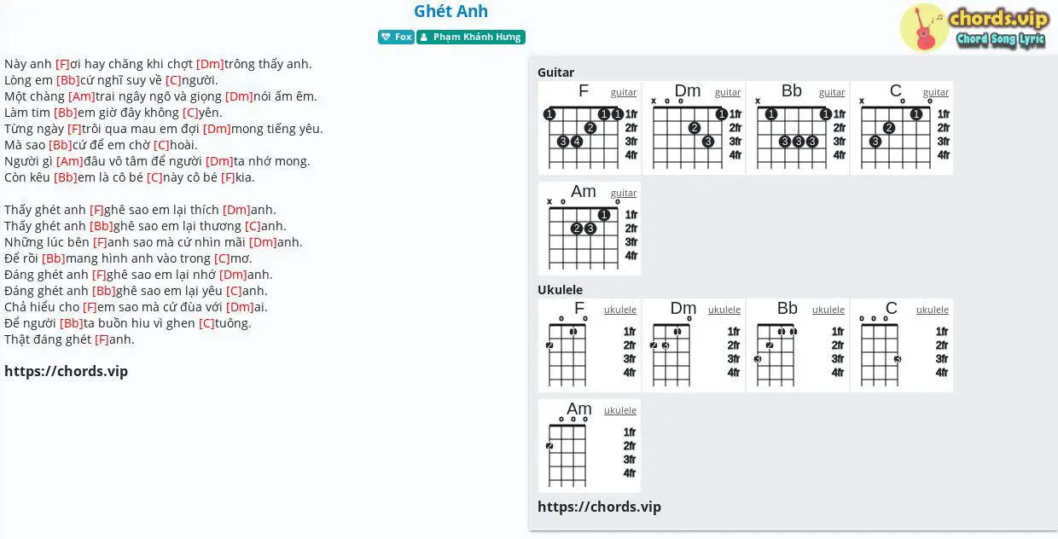Click the [Am] chord before 'trai ngây ngô'
1058x539 pixels.
click(x=82, y=96)
